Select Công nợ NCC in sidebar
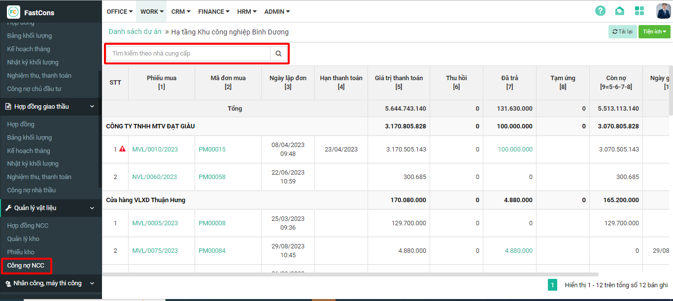 [26, 266]
